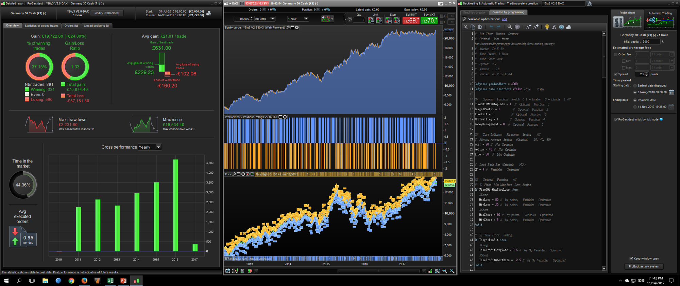The width and height of the screenshot is (680, 286).
Task: Select the 14-Nov-2017 ending date radio
Action: [x=635, y=107]
